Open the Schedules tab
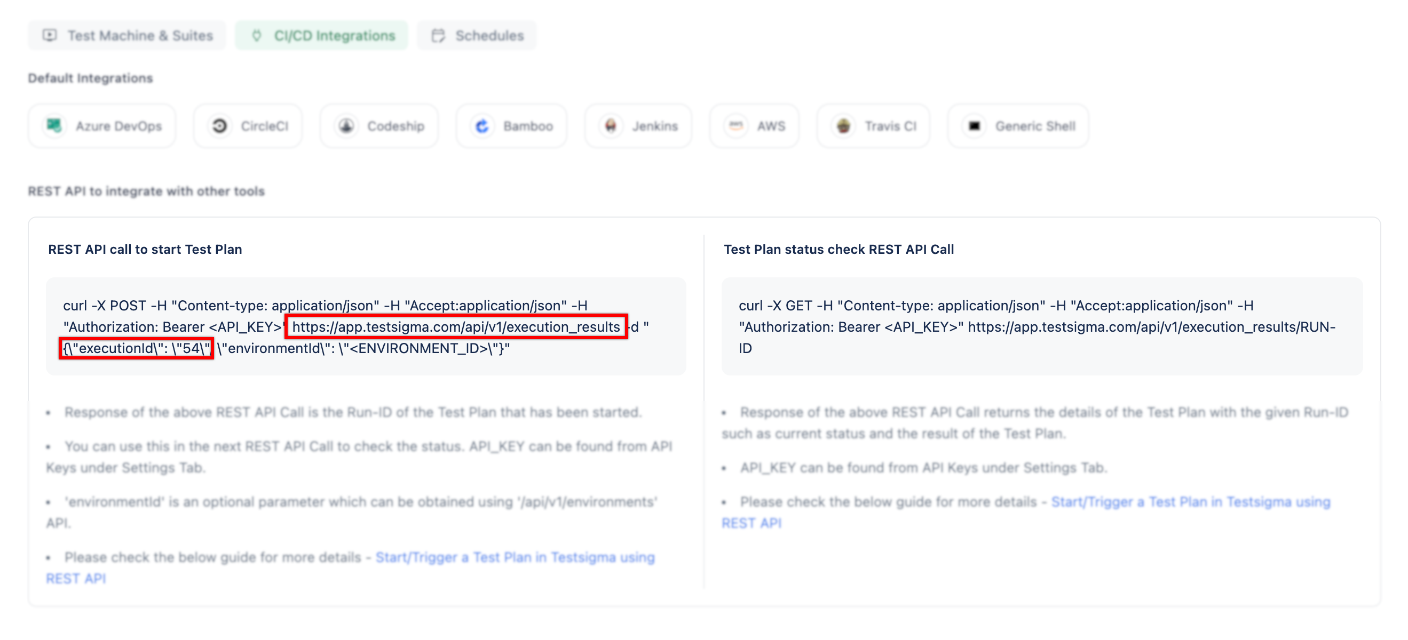This screenshot has height=640, width=1408. [x=477, y=36]
